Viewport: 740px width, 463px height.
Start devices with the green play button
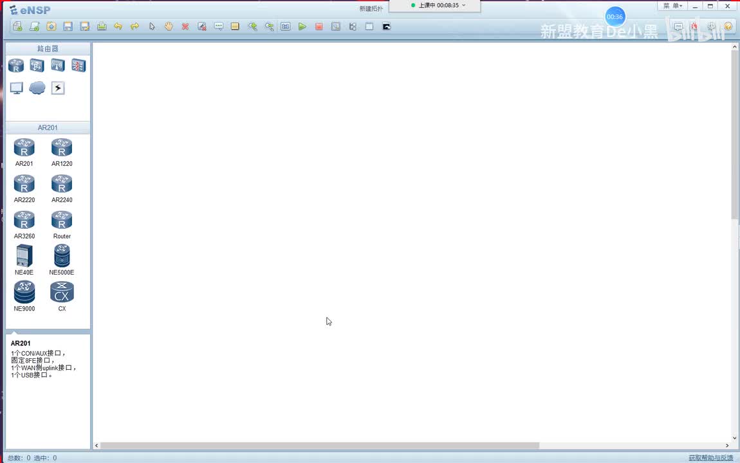pyautogui.click(x=302, y=26)
